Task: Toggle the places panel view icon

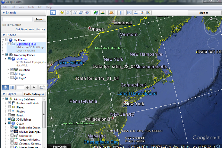Action: [12, 87]
